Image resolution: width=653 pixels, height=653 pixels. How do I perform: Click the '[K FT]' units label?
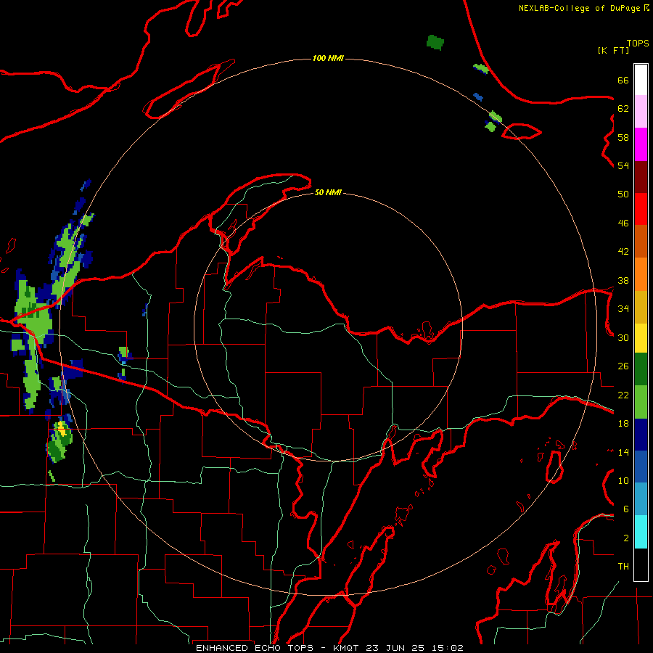613,50
